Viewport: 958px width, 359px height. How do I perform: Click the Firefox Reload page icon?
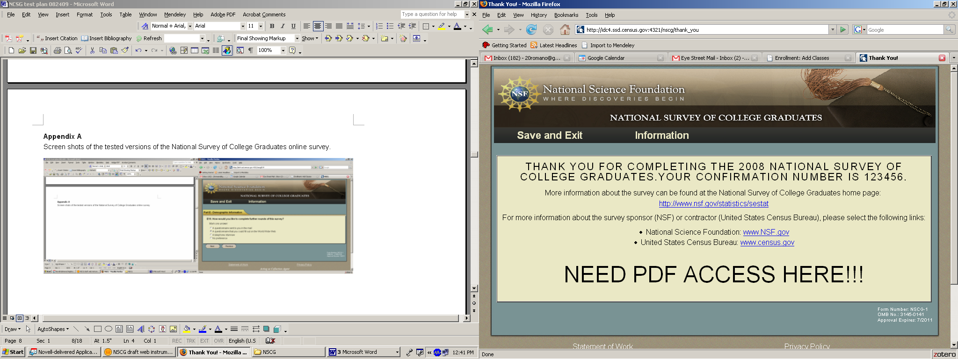531,30
